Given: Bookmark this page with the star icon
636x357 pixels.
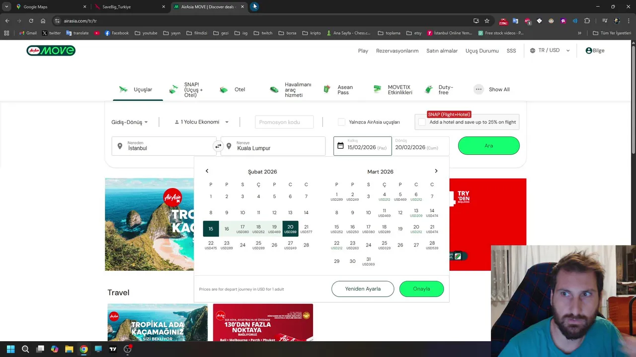Looking at the screenshot, I should [487, 21].
